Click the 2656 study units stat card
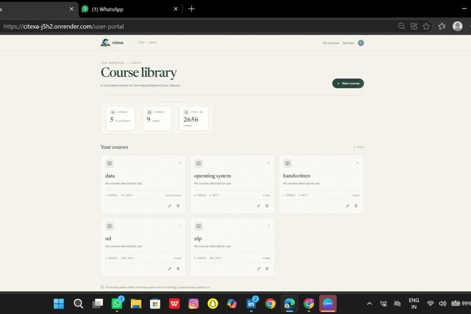The width and height of the screenshot is (471, 314). click(x=194, y=118)
